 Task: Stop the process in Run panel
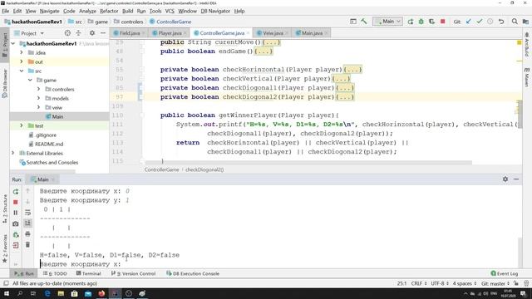(x=16, y=202)
